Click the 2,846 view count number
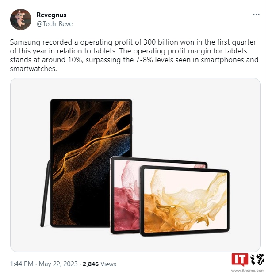 (91, 264)
